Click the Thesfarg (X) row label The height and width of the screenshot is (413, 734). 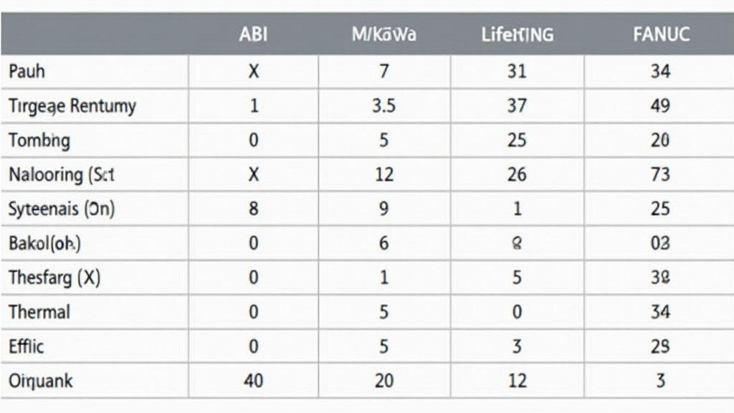tap(54, 277)
